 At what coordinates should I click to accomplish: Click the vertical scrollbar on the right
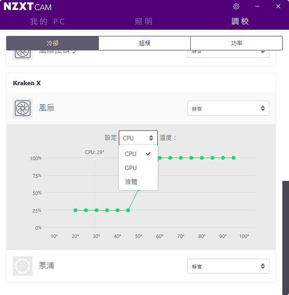(286, 238)
